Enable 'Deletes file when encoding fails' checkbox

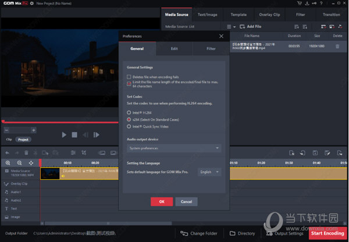click(x=129, y=77)
